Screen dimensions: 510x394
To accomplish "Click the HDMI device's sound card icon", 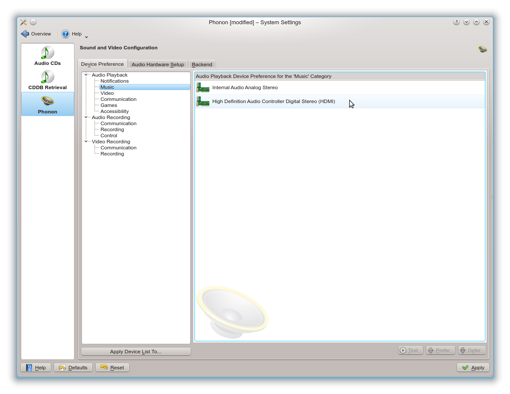I will click(x=203, y=101).
